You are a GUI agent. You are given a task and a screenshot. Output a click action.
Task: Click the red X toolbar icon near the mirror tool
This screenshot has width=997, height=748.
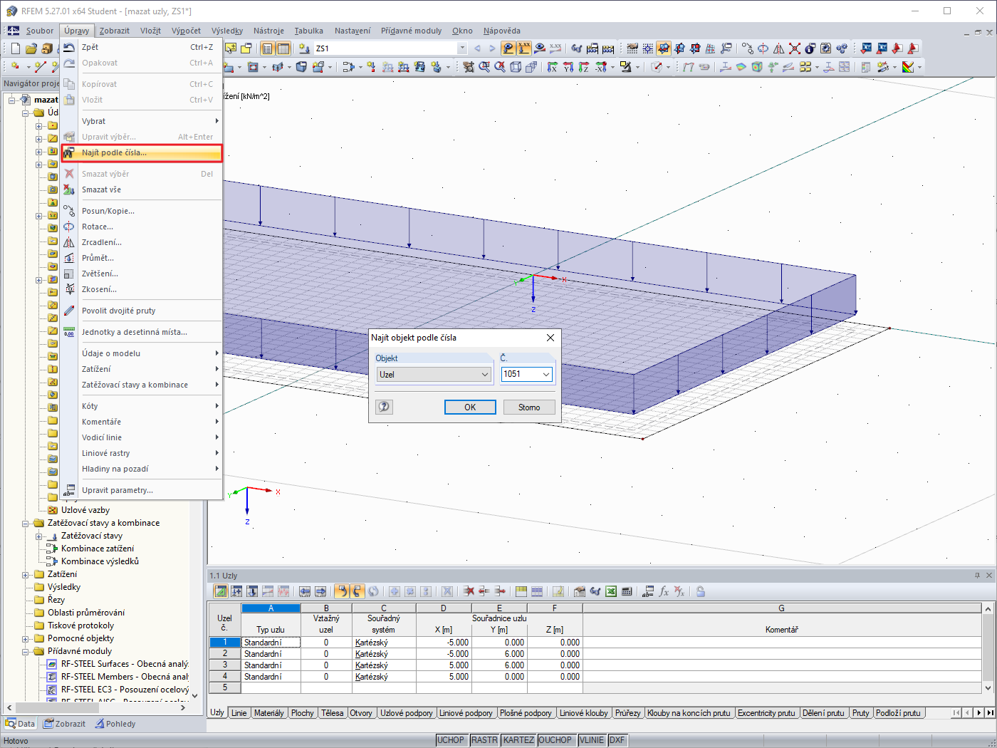[x=795, y=48]
